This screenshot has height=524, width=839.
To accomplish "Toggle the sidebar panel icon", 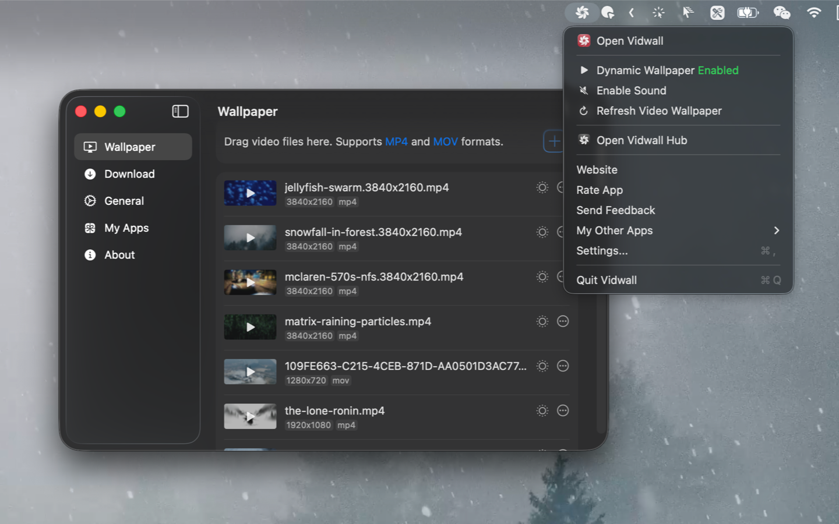I will (x=180, y=111).
